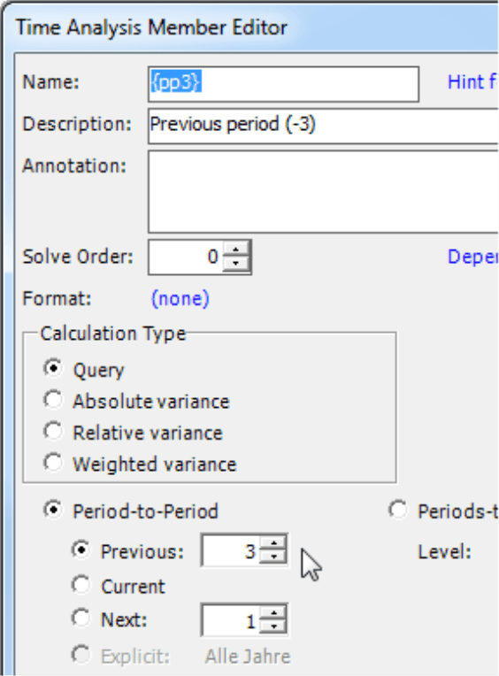499x676 pixels.
Task: Decrease the Next period count
Action: point(273,626)
